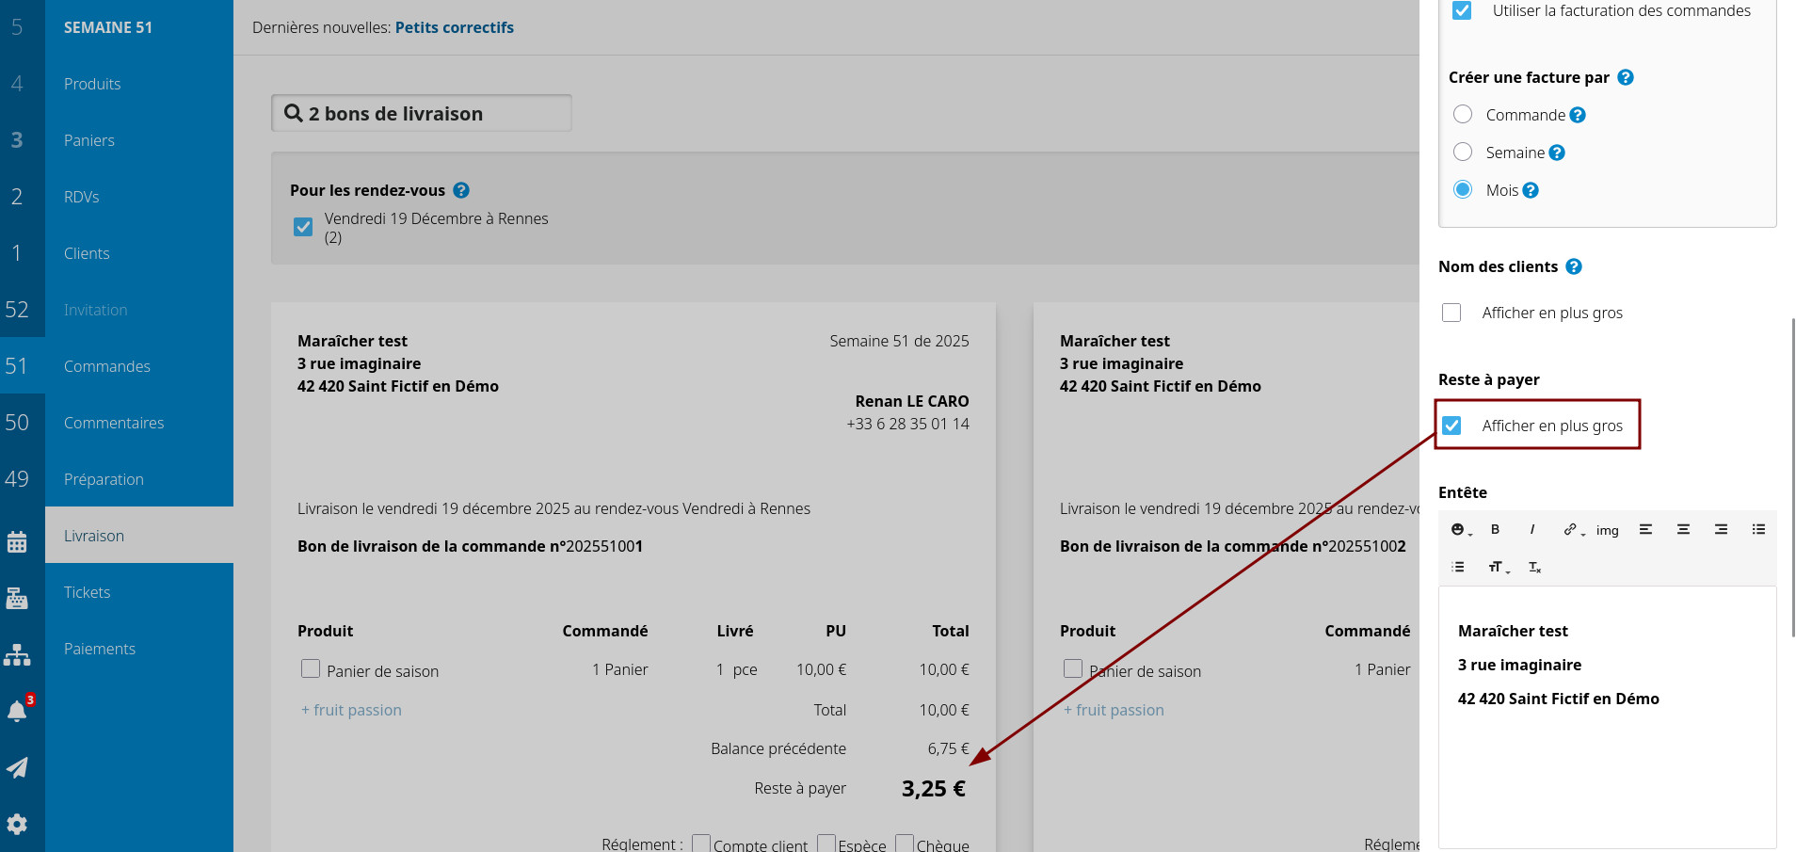1796x852 pixels.
Task: Open the text size dropdown
Action: [x=1498, y=568]
